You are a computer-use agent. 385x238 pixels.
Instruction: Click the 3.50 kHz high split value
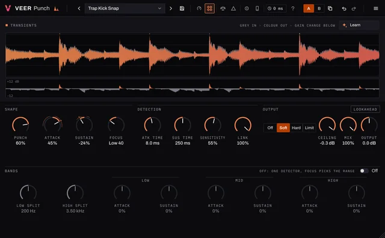[x=75, y=211]
